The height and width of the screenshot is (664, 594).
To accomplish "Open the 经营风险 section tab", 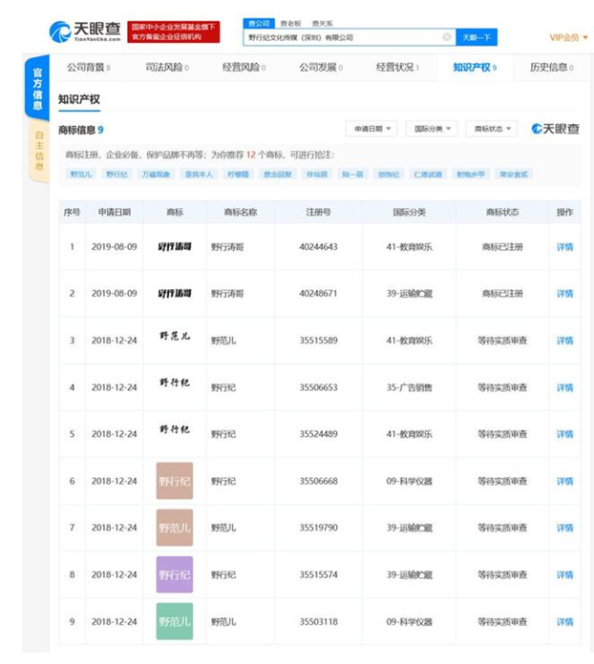I will pos(244,68).
